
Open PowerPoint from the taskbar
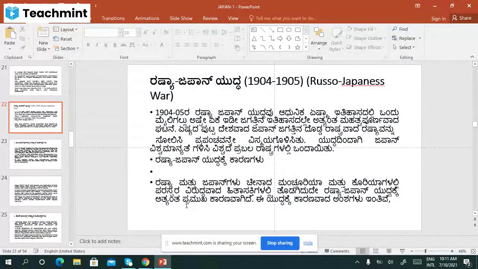[x=163, y=262]
